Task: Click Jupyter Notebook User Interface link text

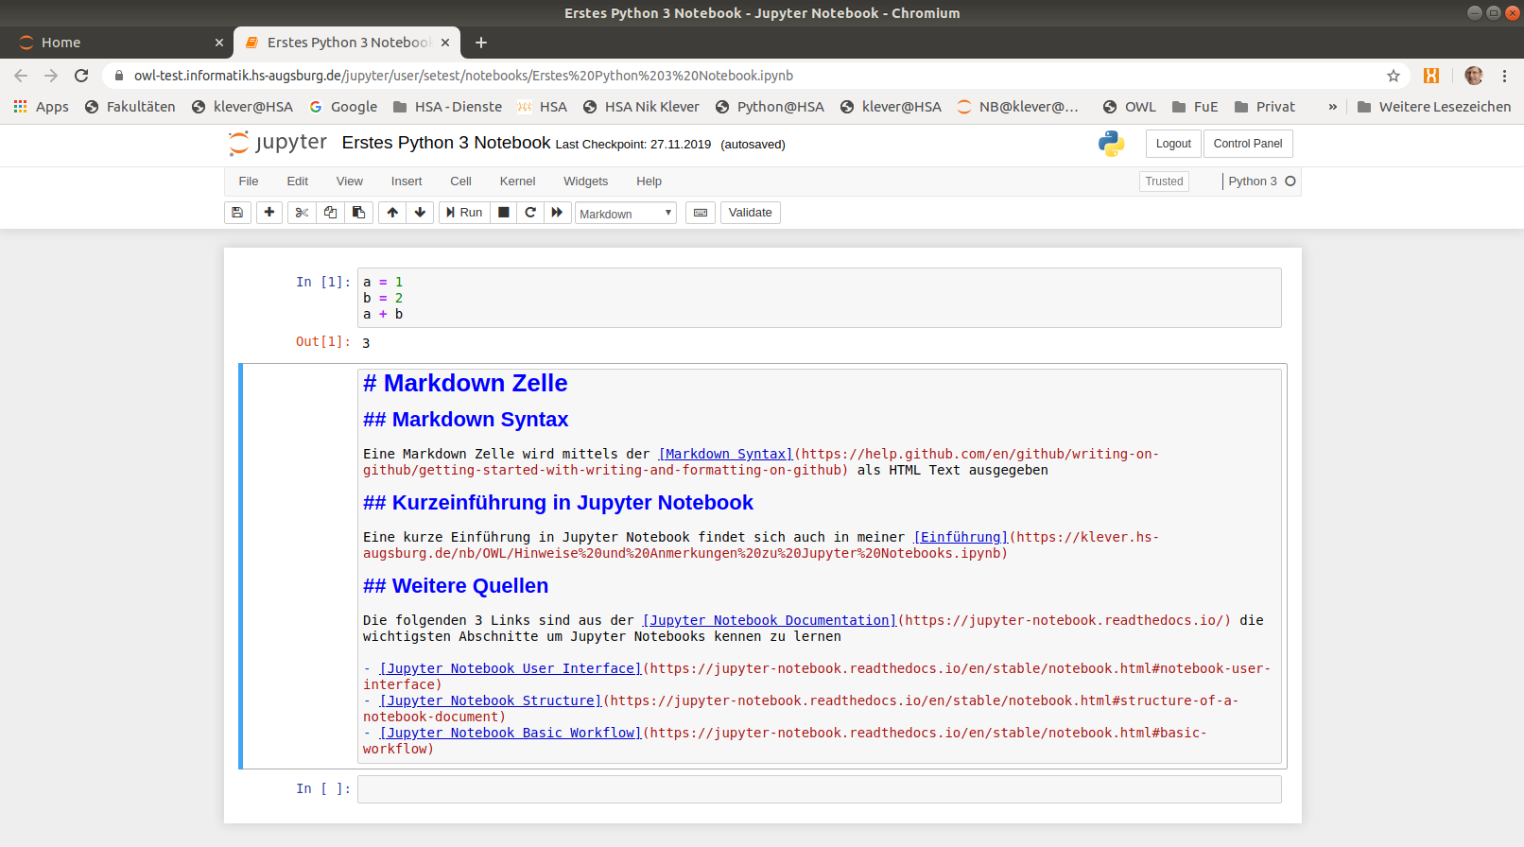Action: (x=511, y=669)
